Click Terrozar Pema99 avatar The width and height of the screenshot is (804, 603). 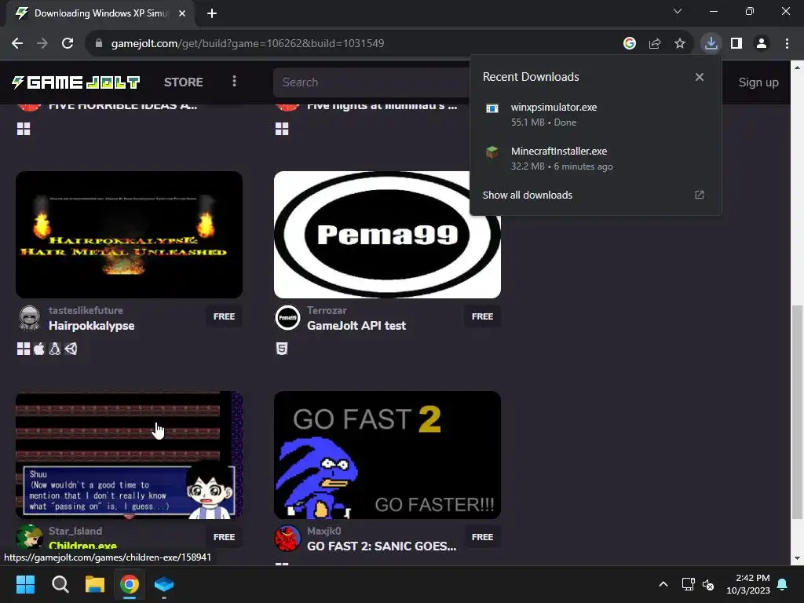click(287, 318)
